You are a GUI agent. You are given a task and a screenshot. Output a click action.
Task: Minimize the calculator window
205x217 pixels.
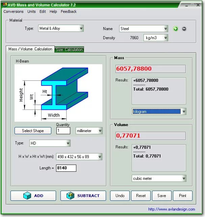187,5
